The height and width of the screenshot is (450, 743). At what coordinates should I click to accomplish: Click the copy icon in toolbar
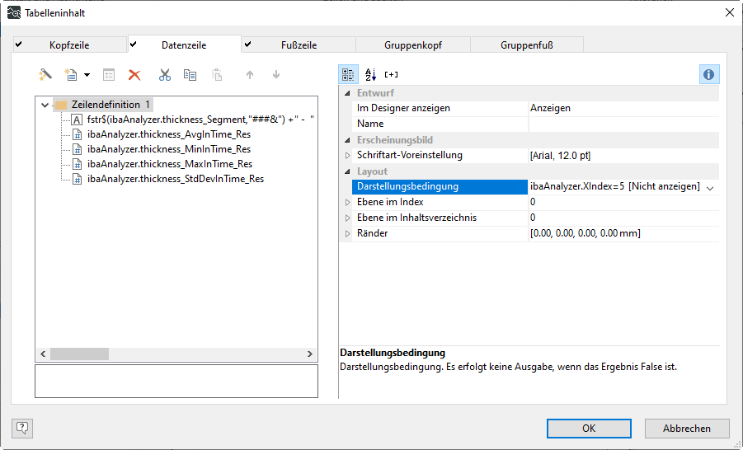[x=190, y=75]
